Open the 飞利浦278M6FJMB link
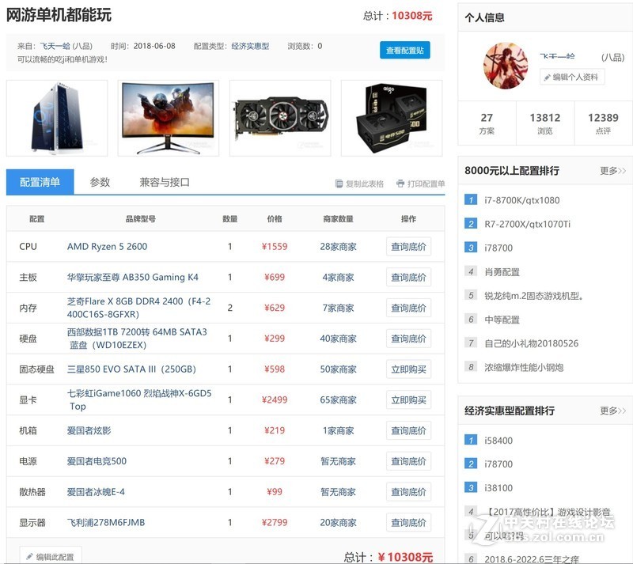 coord(106,523)
